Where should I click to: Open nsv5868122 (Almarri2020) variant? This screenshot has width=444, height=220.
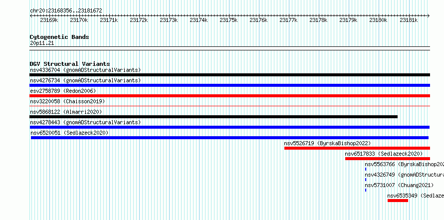coord(66,112)
